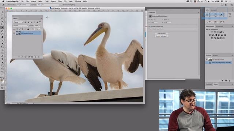Select the Brush tool
Viewport: 234px width, 131px height.
[x=2, y=34]
